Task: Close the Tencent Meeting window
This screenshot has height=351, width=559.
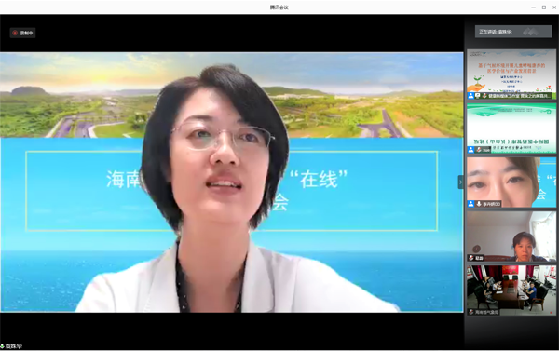Action: point(554,7)
